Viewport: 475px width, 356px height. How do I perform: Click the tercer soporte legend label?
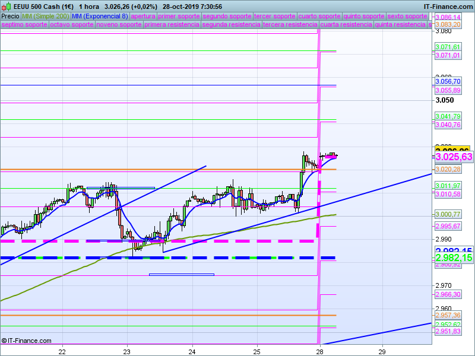(x=275, y=17)
